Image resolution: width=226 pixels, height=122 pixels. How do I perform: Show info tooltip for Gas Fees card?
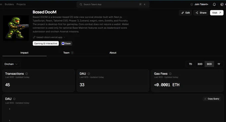coord(170,74)
